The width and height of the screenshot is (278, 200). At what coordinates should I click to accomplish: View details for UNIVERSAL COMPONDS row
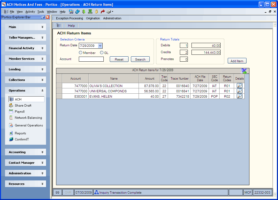[240, 91]
